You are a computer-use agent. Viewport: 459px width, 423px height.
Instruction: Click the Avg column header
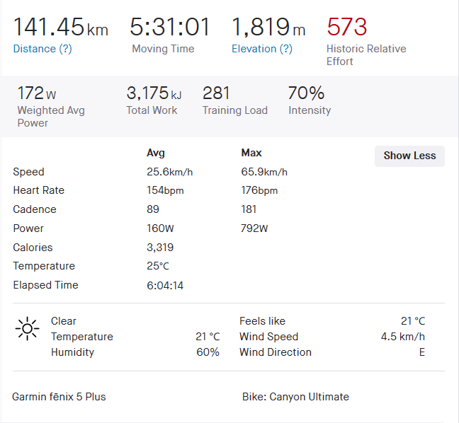click(156, 153)
